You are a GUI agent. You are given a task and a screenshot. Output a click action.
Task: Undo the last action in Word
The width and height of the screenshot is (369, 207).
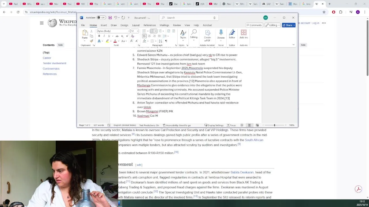pyautogui.click(x=116, y=18)
